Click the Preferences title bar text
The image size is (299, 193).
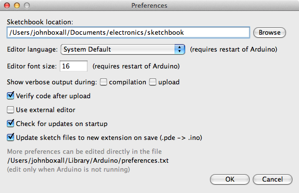(149, 5)
